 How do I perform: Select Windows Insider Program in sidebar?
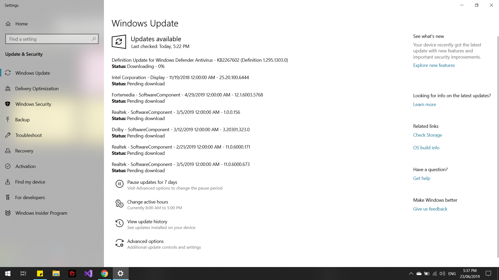[52, 213]
